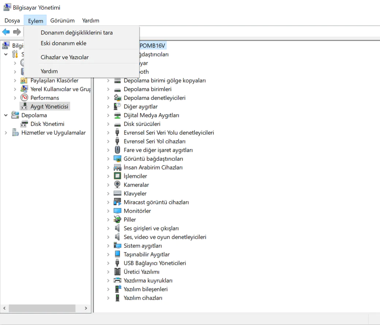
Task: Expand Hizmetler ve Uygulamalar tree node
Action: click(6, 133)
